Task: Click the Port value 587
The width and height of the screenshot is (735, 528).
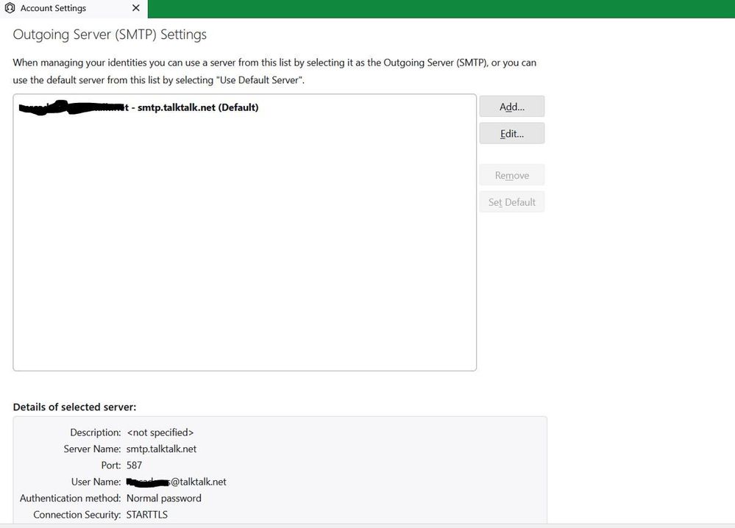Action: 134,465
